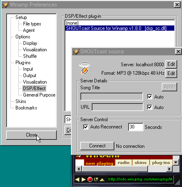Click Close button in Winamp Preferences
182x187 pixels.
click(x=31, y=135)
